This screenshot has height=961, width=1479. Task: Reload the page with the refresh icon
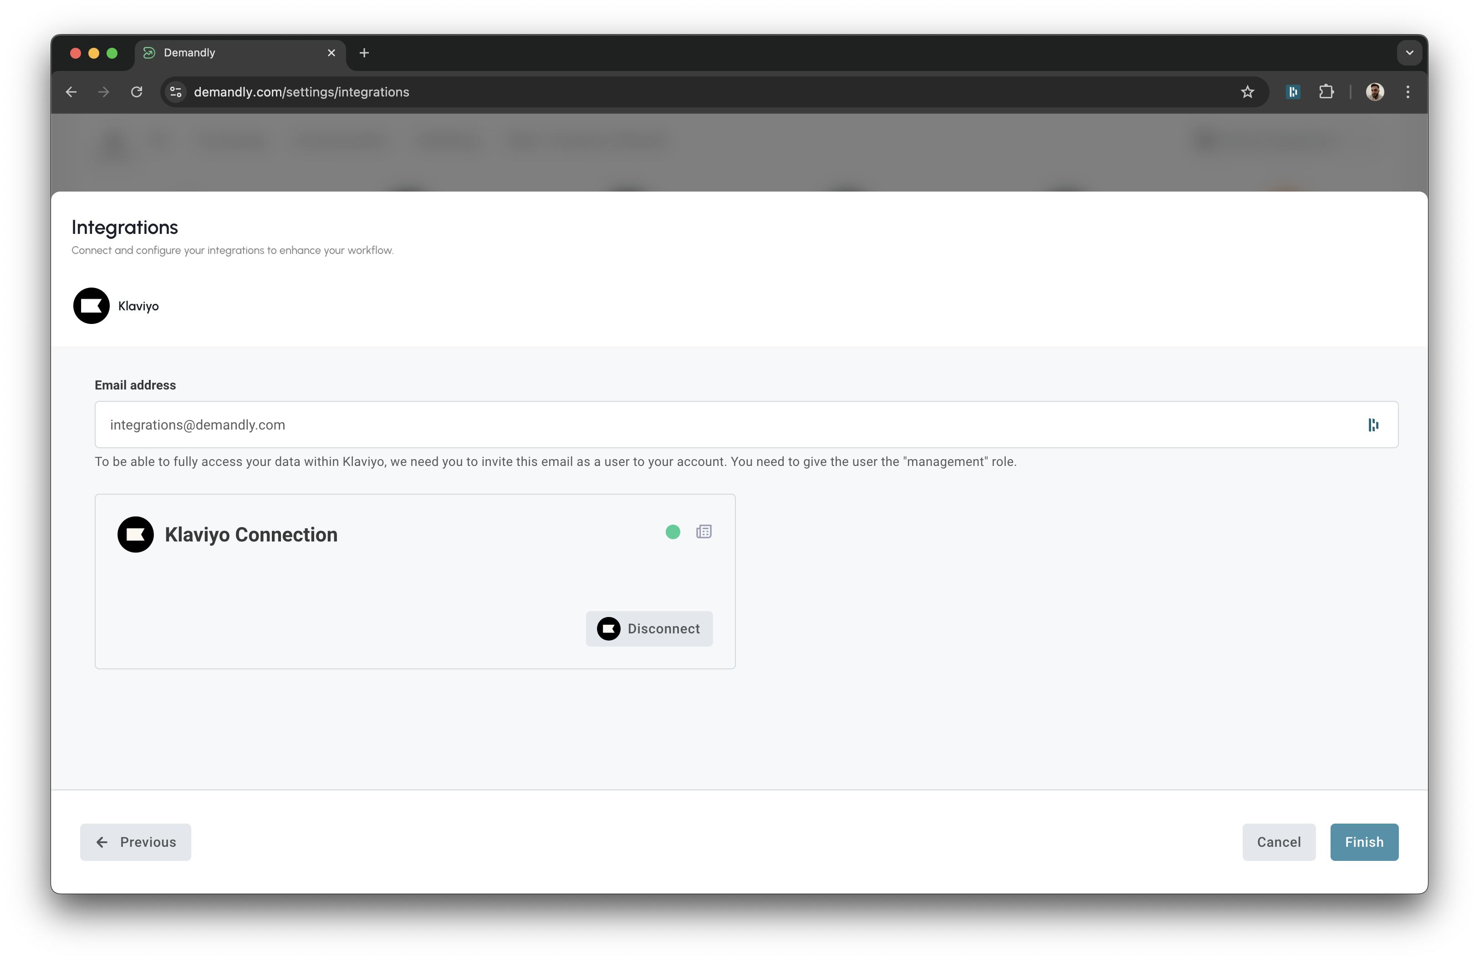(138, 91)
